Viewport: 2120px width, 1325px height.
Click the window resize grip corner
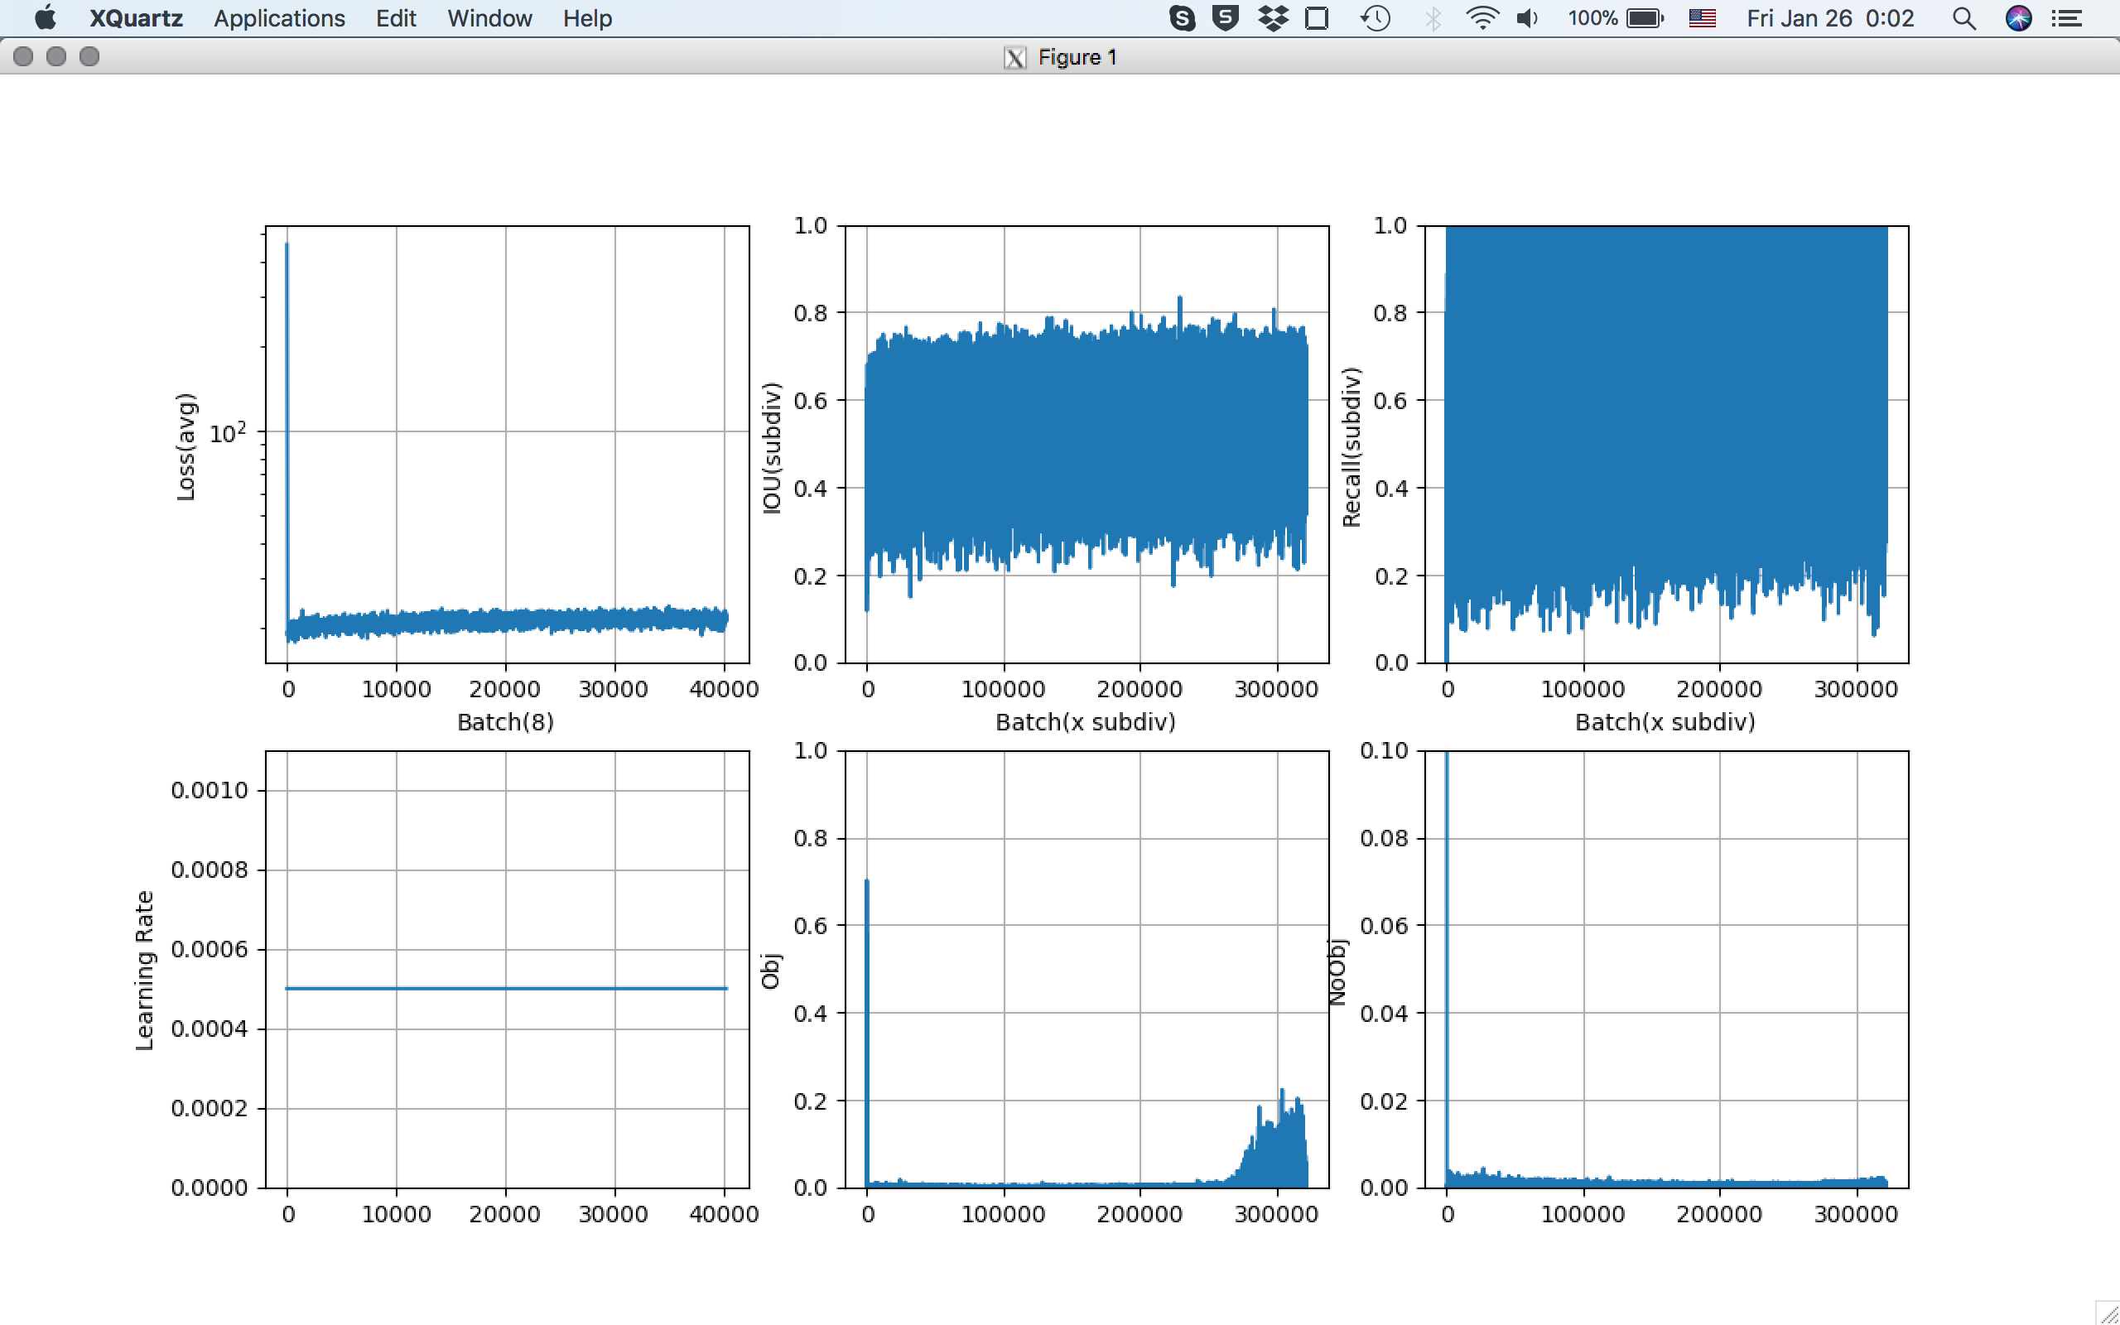pyautogui.click(x=2107, y=1312)
